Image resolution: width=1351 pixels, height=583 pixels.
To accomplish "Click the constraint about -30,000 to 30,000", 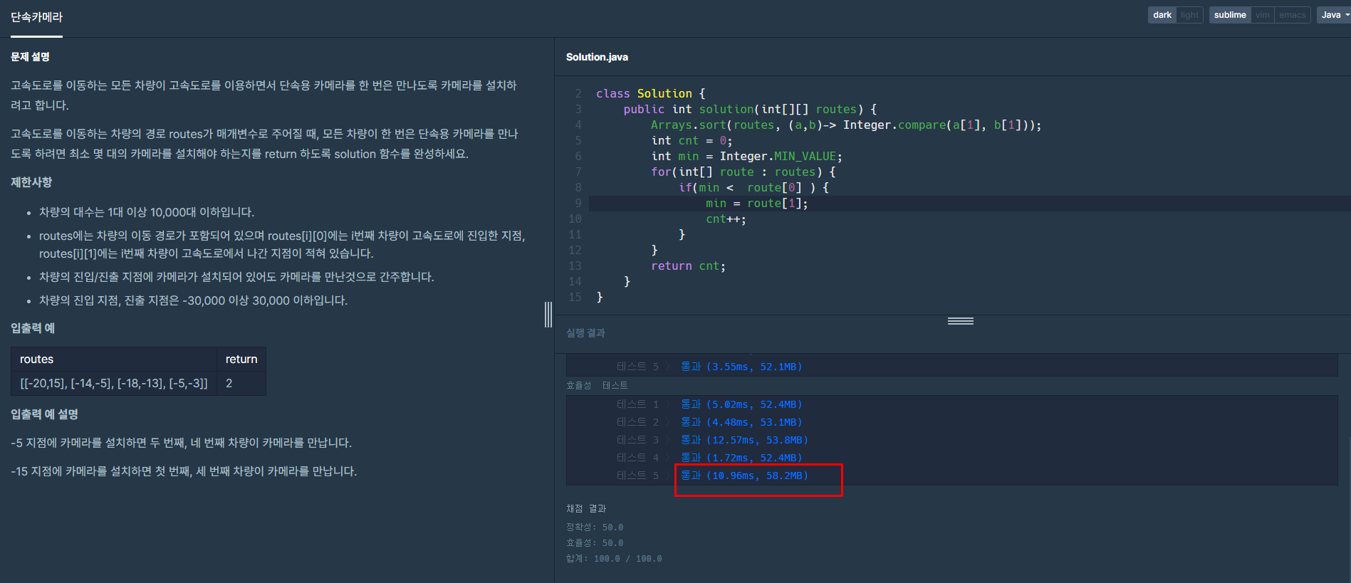I will pos(193,300).
